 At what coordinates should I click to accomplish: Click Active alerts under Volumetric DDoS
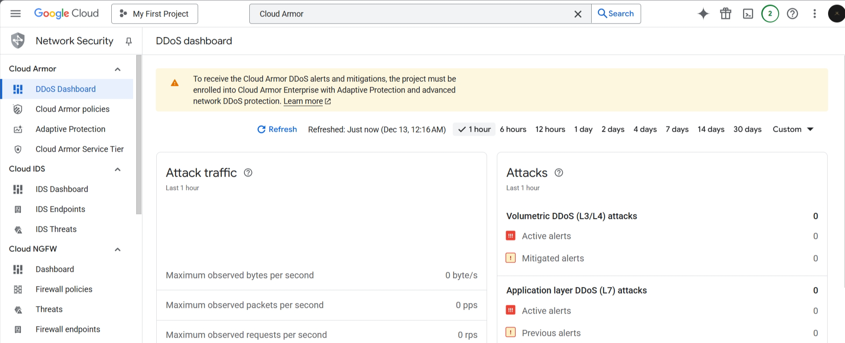[x=662, y=236]
